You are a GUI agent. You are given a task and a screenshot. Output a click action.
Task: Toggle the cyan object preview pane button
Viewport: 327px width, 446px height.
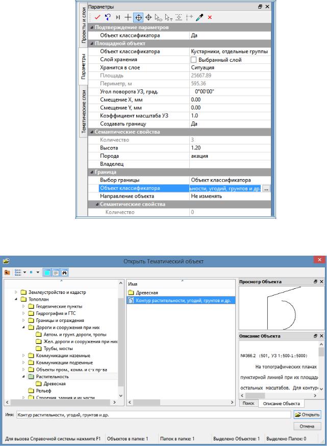coord(47,272)
